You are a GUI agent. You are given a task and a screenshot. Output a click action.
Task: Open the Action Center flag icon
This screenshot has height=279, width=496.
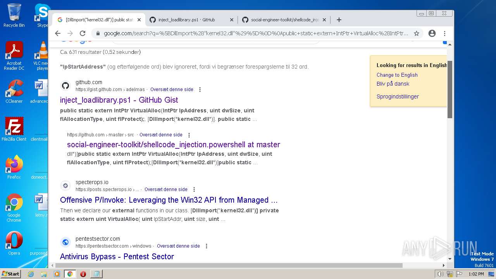[459, 274]
